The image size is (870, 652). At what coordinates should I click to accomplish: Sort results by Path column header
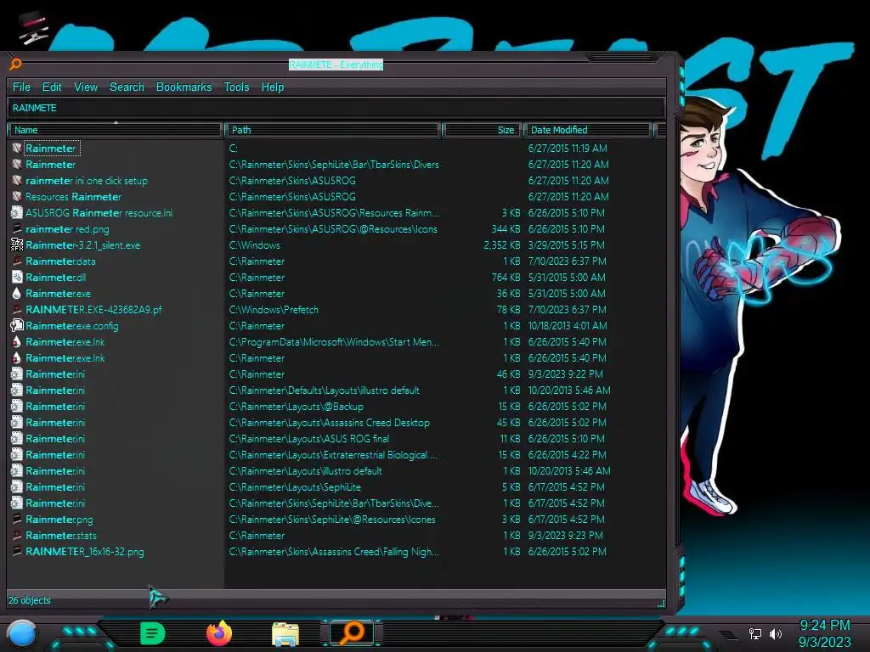pyautogui.click(x=333, y=130)
